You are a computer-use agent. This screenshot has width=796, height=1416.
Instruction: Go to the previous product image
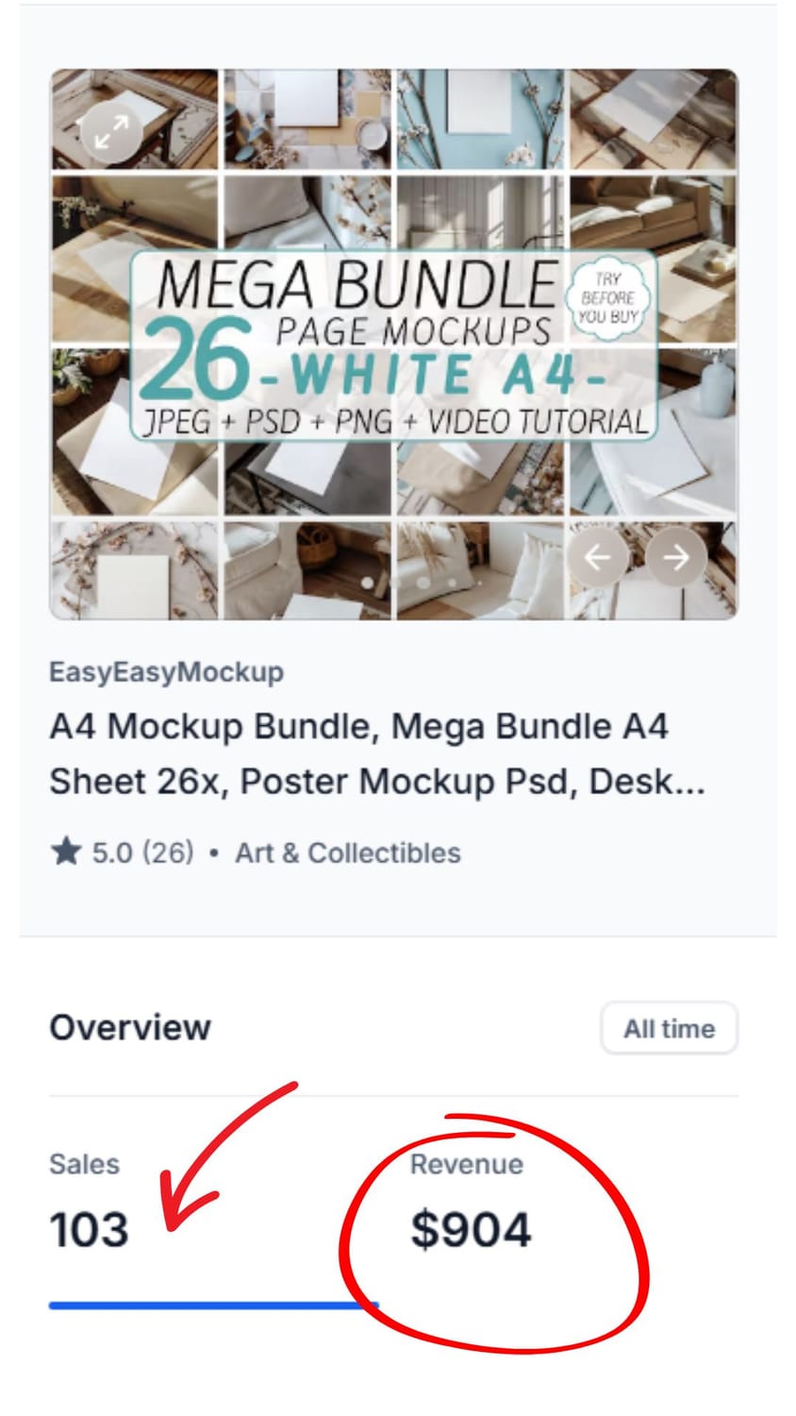tap(597, 557)
